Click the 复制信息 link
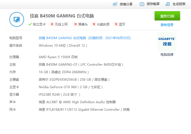 (167, 25)
